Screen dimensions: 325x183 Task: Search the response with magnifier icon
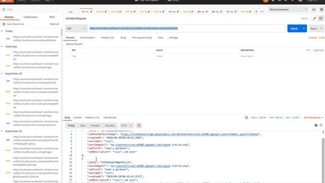(321, 126)
